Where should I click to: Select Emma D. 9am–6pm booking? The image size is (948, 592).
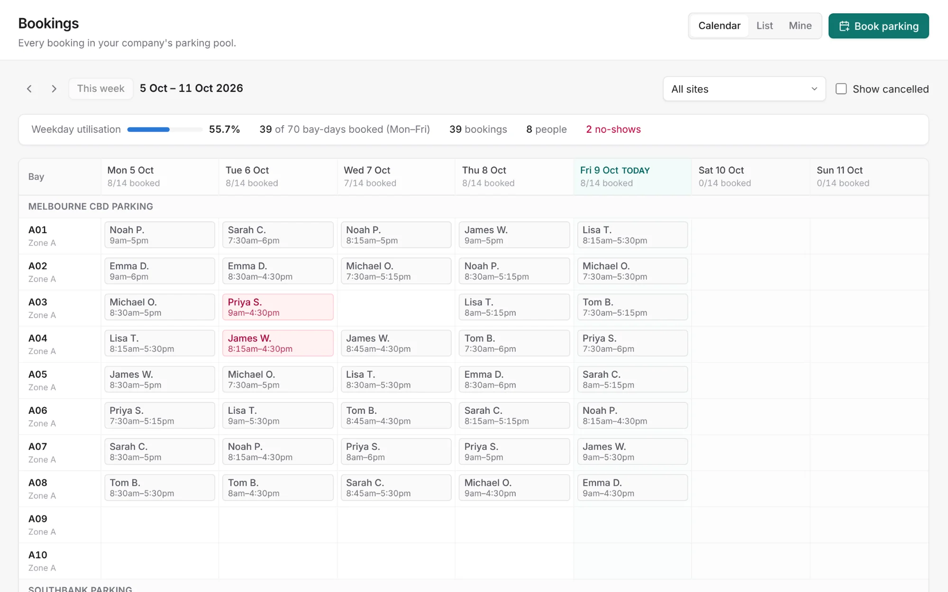point(159,271)
